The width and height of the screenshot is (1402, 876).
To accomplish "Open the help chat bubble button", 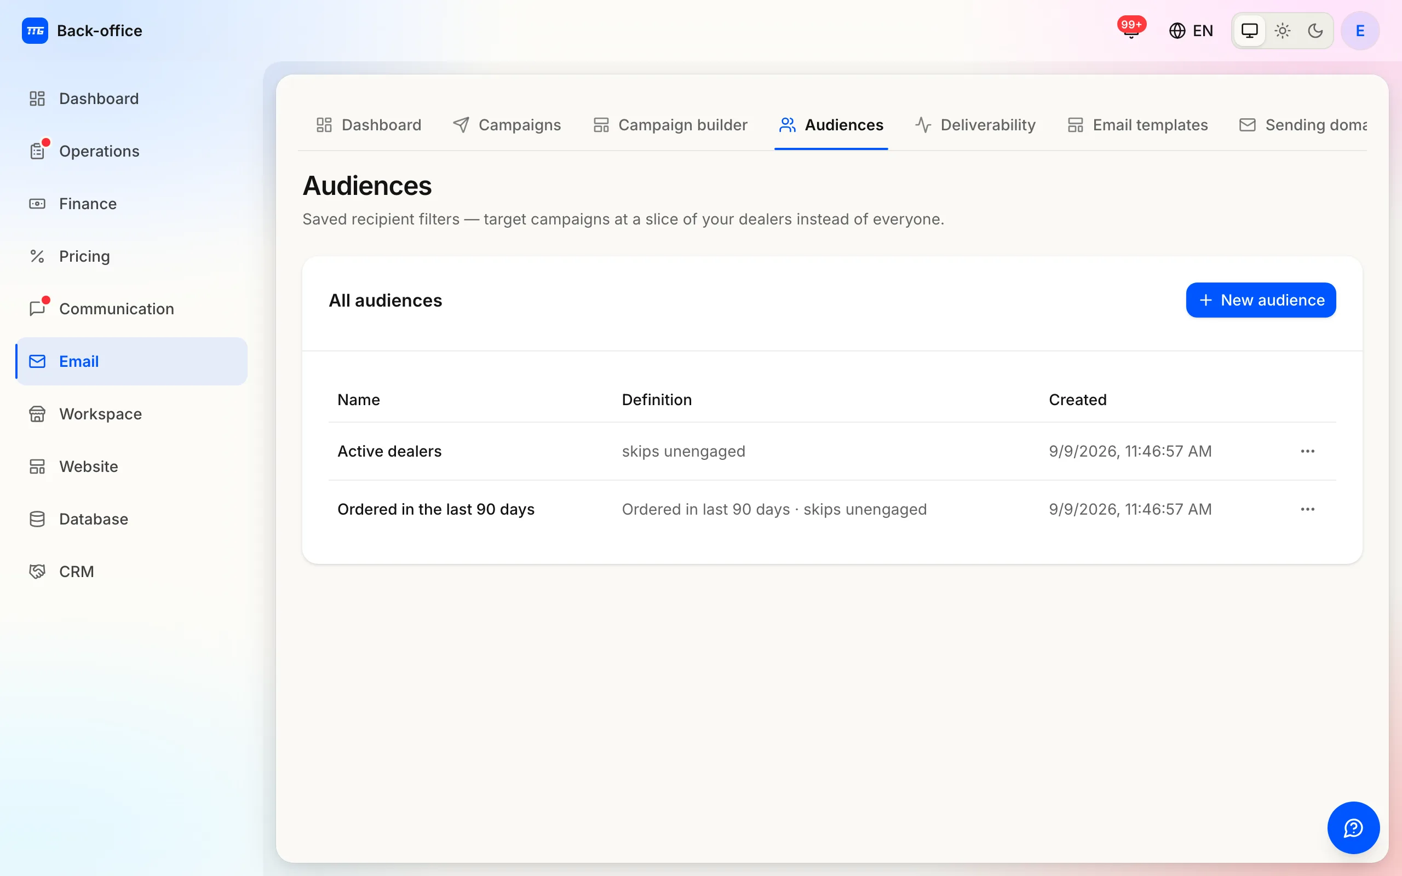I will (x=1353, y=827).
